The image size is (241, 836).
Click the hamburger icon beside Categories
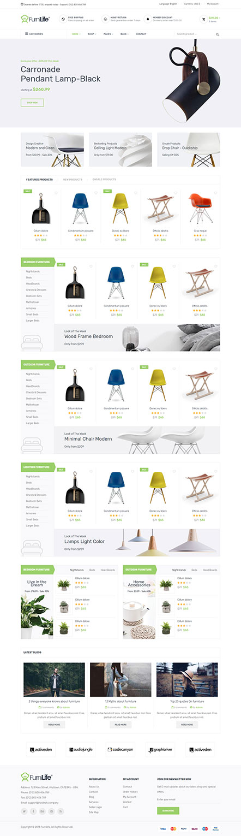click(x=26, y=34)
